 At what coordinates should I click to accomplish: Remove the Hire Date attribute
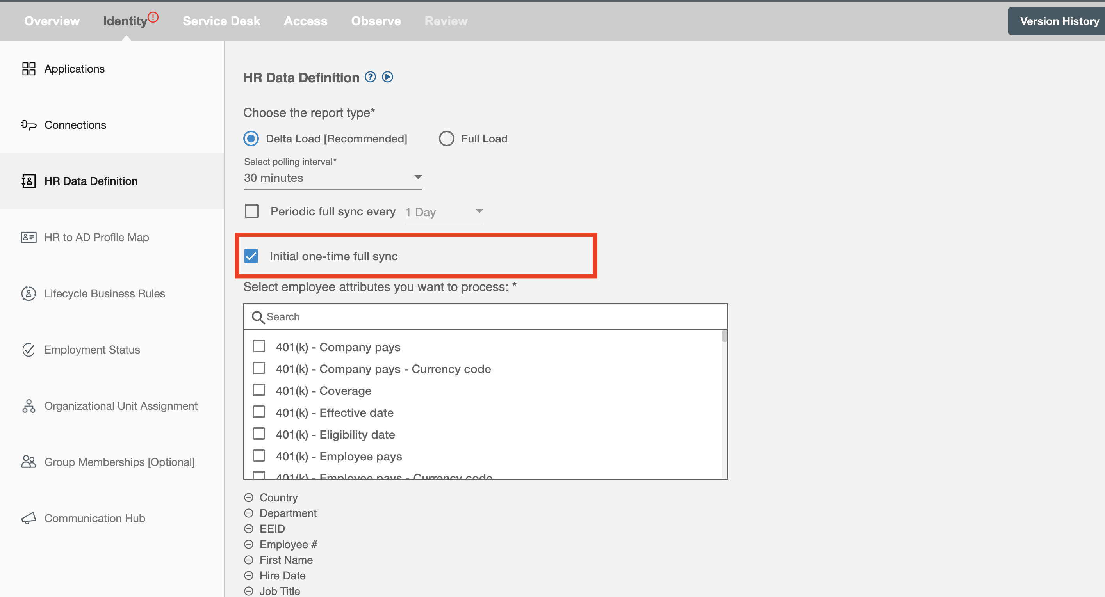(x=249, y=576)
